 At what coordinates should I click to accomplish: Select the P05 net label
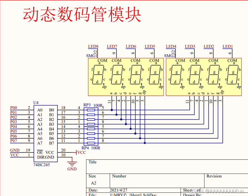point(13,131)
